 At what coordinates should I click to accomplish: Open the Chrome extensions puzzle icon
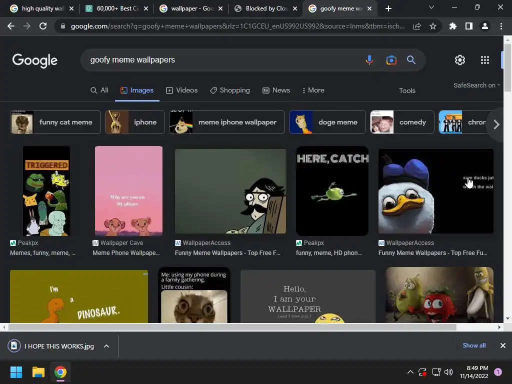(x=453, y=26)
